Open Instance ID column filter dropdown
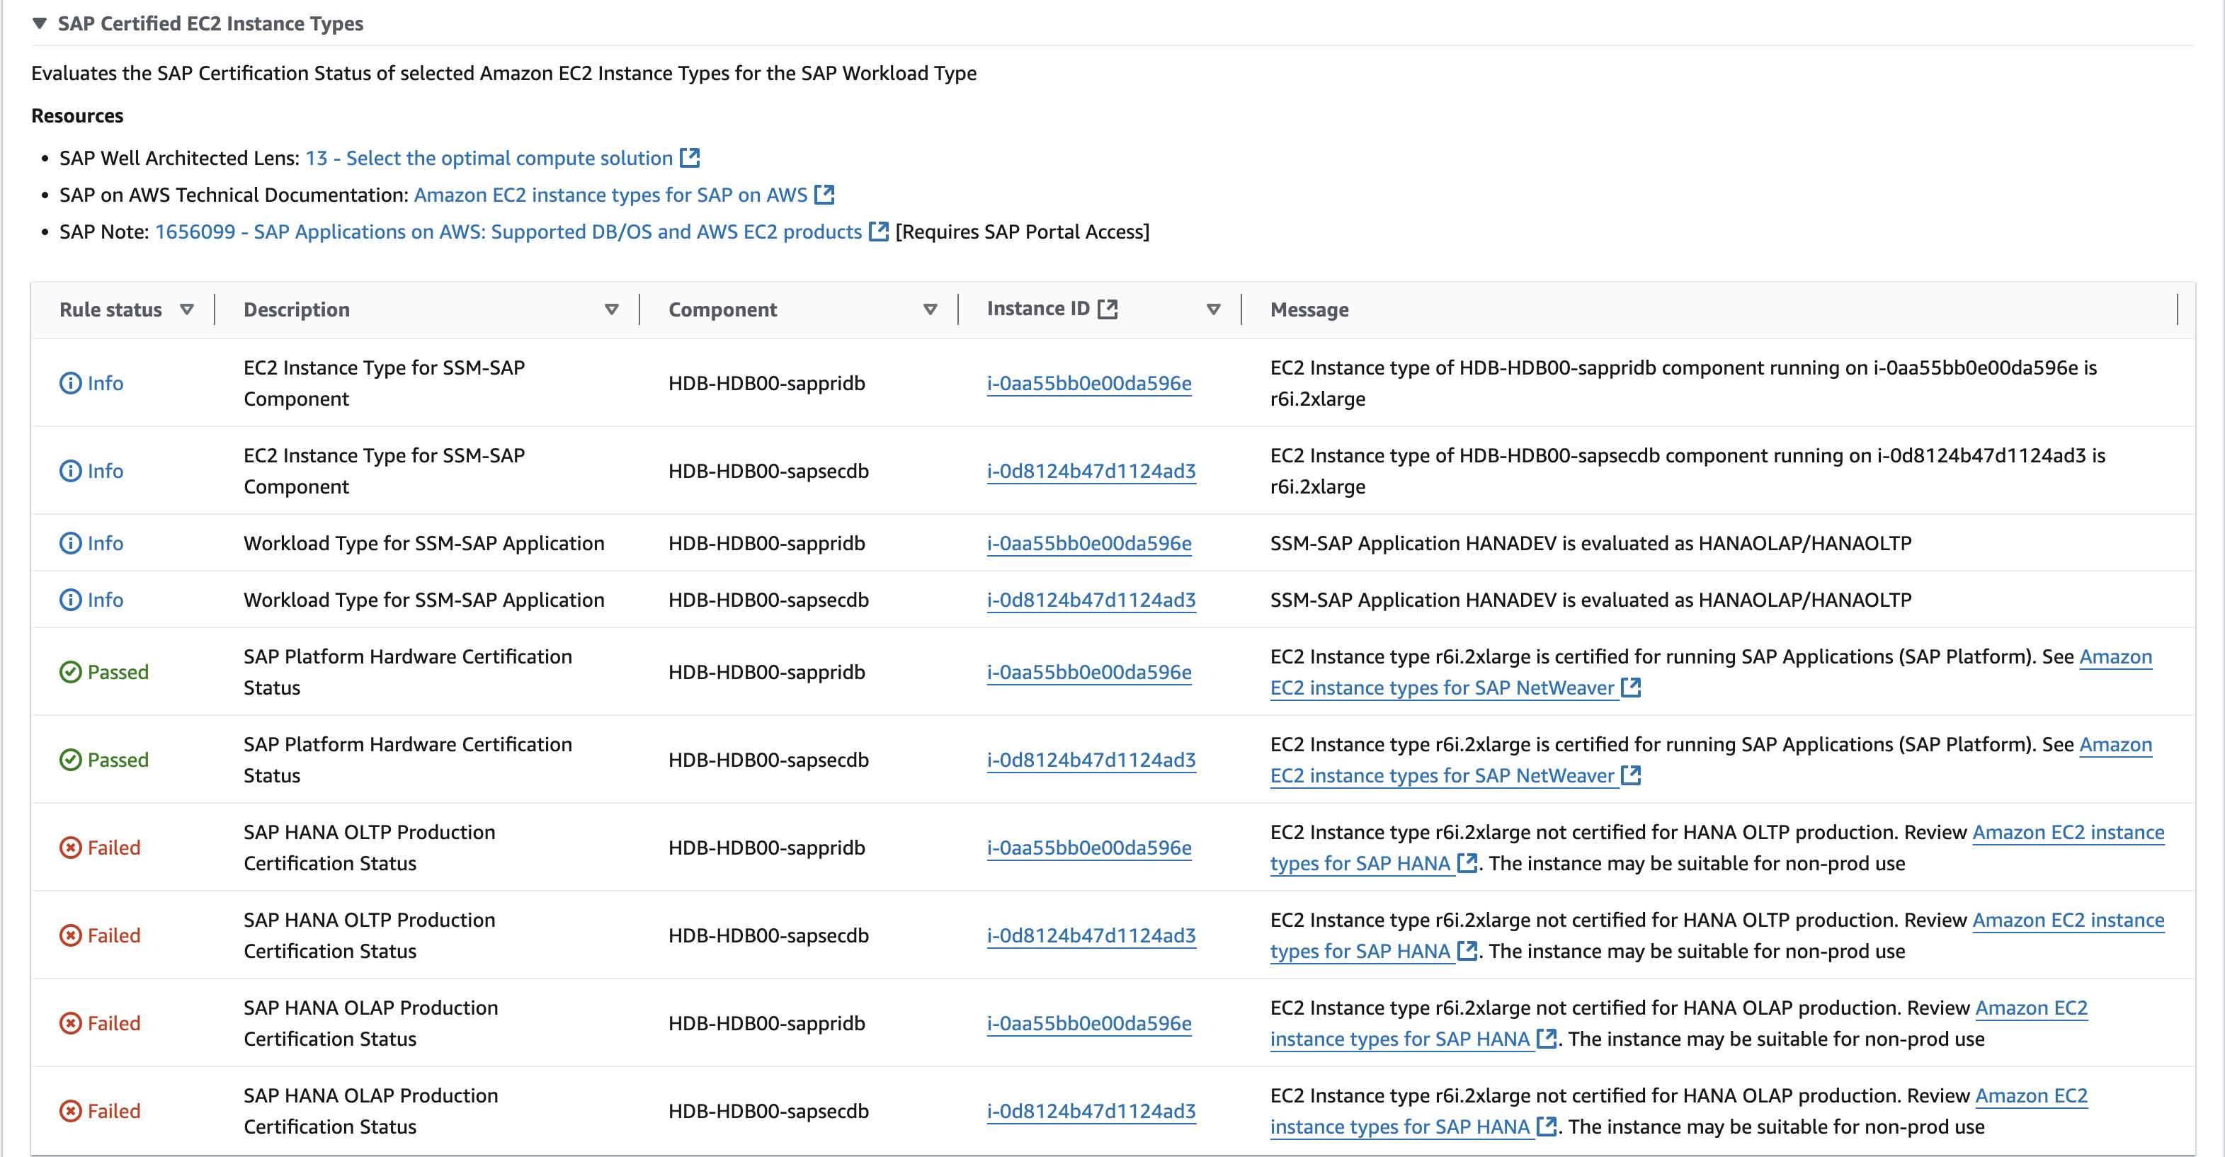Image resolution: width=2225 pixels, height=1157 pixels. tap(1214, 309)
